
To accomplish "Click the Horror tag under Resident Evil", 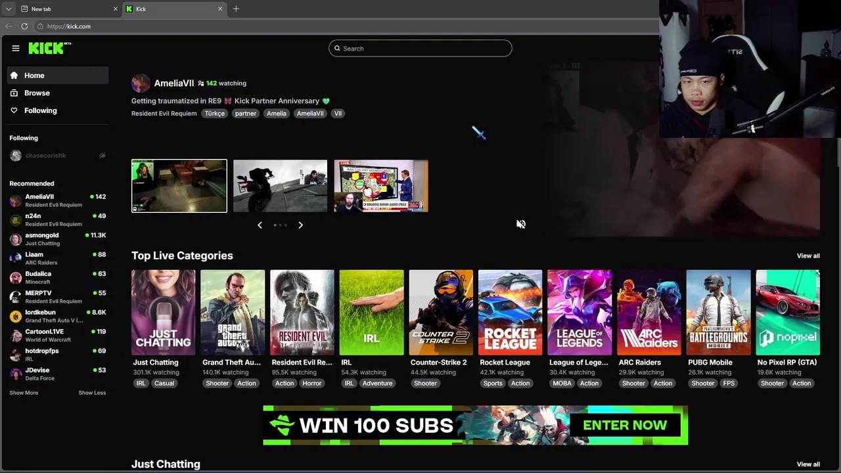I will pos(312,384).
